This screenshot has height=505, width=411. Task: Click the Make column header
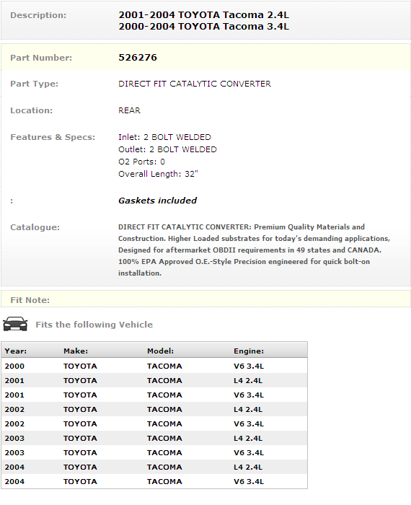pos(76,351)
